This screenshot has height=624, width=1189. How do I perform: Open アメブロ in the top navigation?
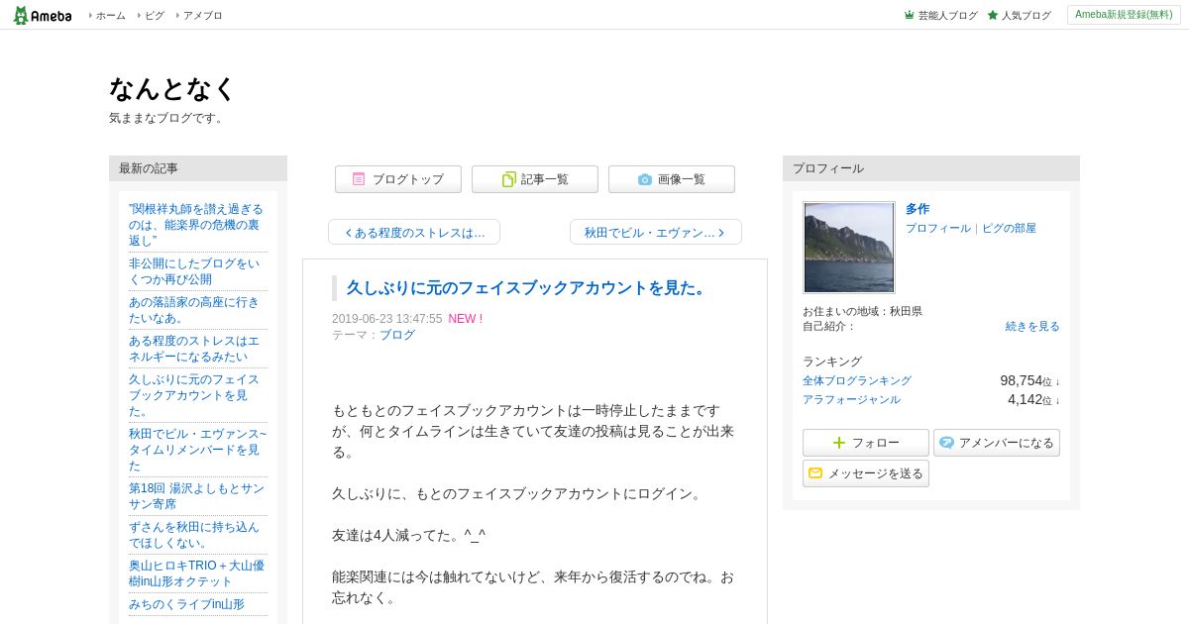202,15
